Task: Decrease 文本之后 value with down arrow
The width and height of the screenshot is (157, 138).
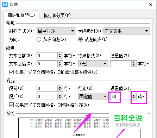Action: coord(60,65)
